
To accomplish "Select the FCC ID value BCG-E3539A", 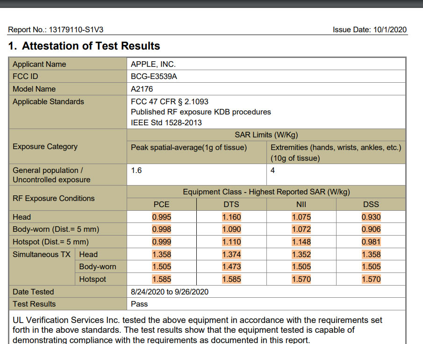I will (x=154, y=77).
